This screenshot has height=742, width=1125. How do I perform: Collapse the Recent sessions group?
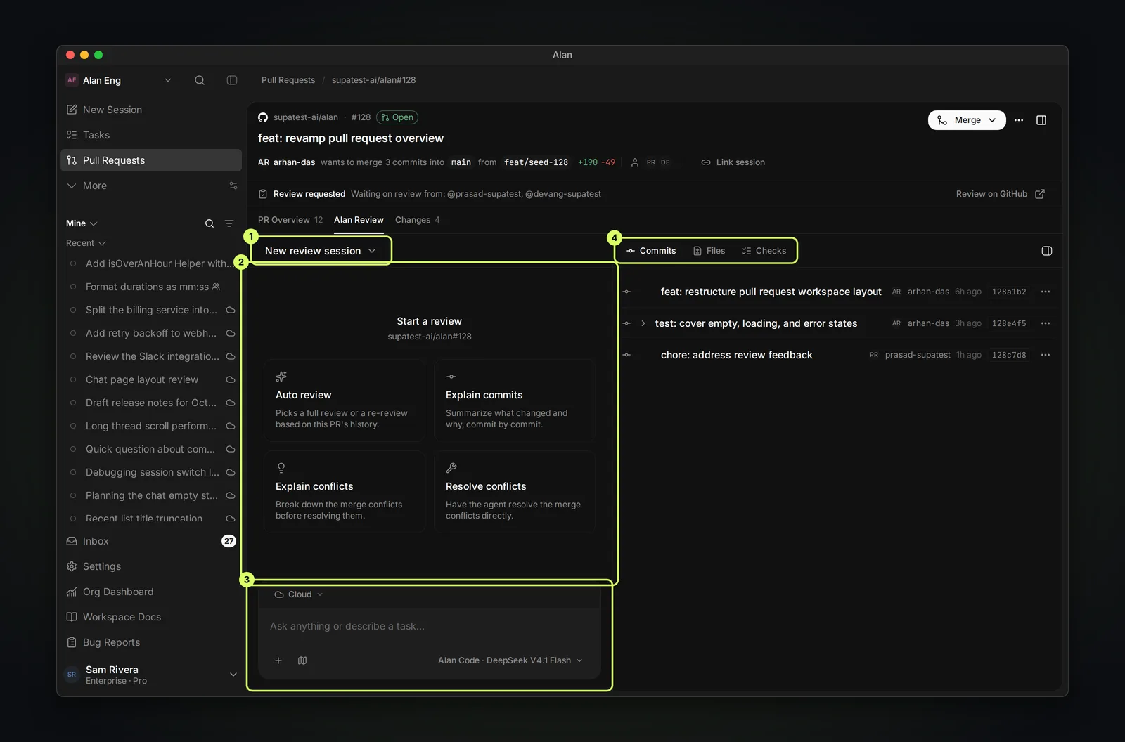[86, 243]
